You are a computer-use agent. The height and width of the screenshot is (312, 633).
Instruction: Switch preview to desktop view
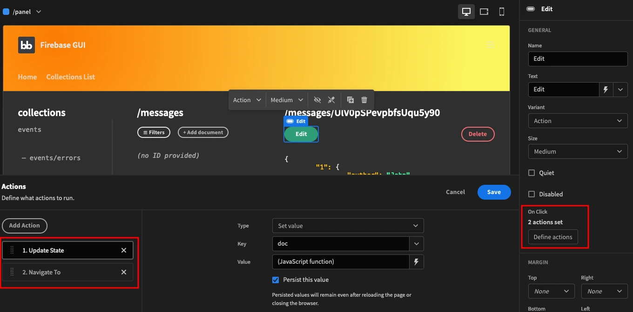click(466, 12)
